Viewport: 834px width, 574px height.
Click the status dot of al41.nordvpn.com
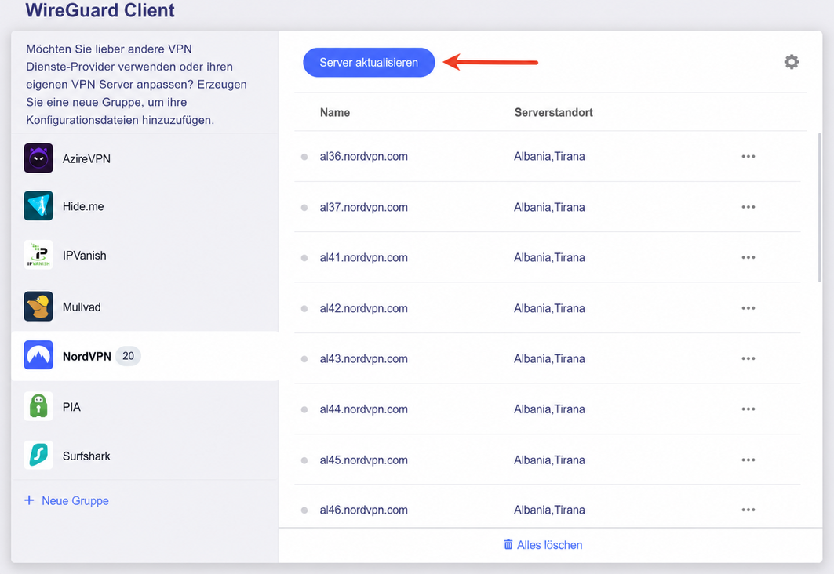pos(304,258)
